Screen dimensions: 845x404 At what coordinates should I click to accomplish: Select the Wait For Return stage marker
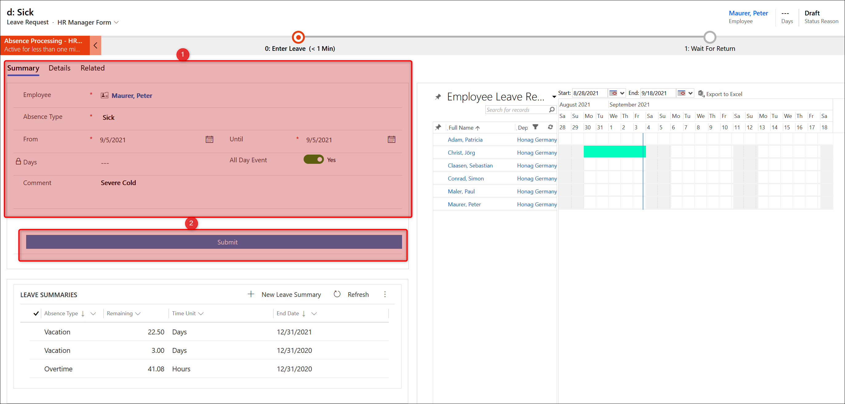[x=710, y=37]
